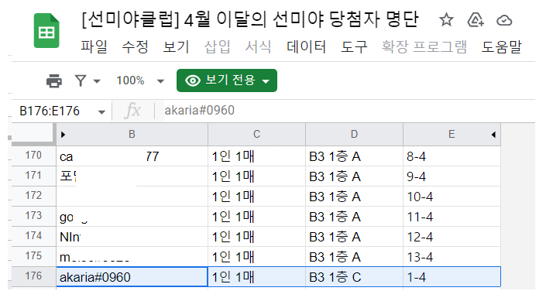Click B3 1층 A in row 174
Image resolution: width=546 pixels, height=291 pixels.
pyautogui.click(x=354, y=237)
